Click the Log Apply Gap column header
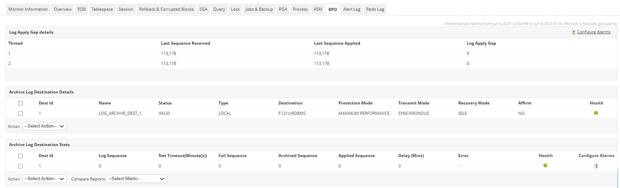 [x=481, y=43]
